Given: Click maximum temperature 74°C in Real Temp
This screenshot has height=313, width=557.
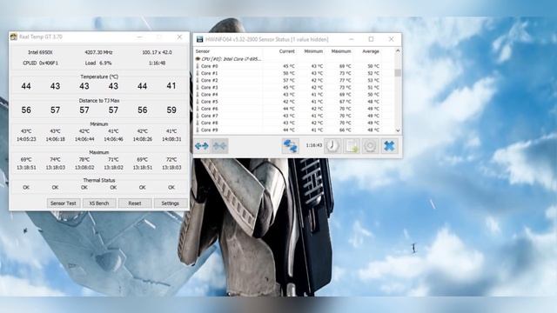Looking at the screenshot, I should click(x=55, y=160).
